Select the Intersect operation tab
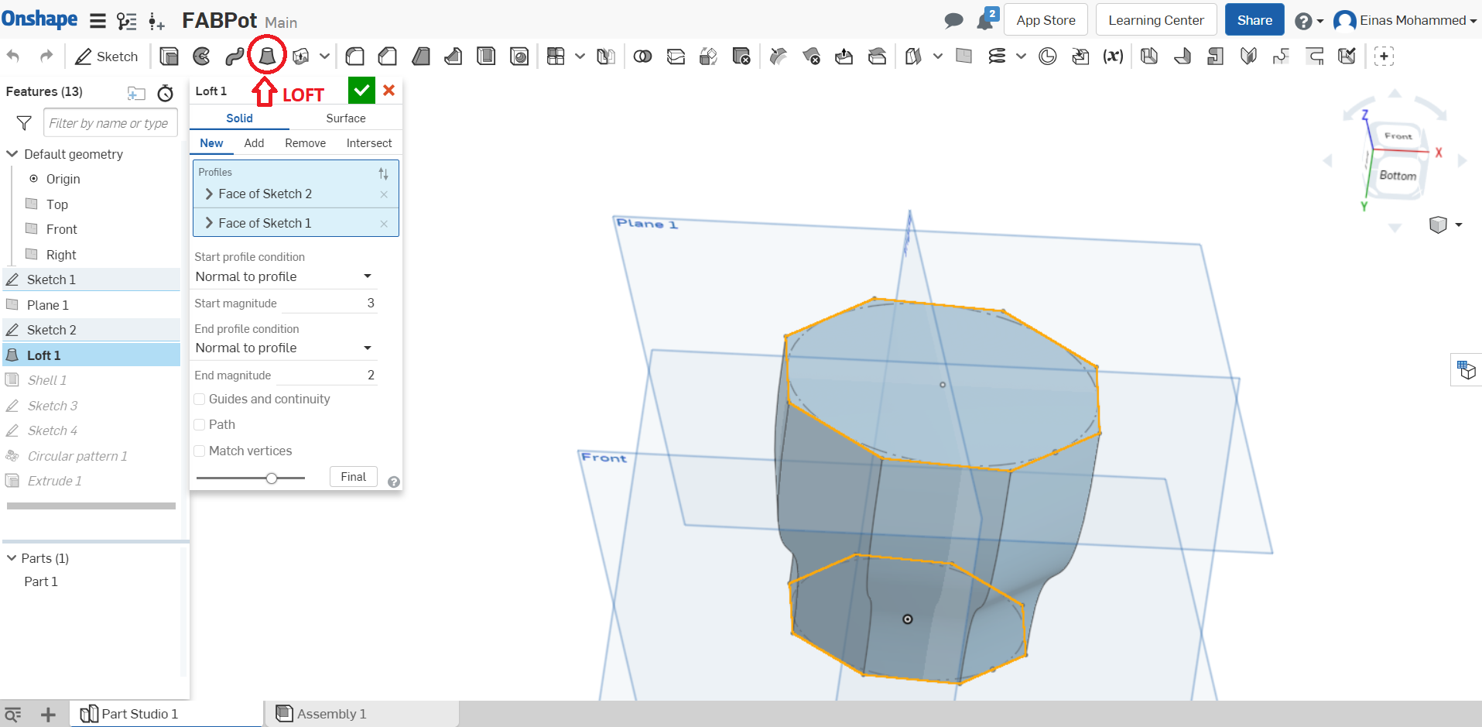 tap(369, 143)
